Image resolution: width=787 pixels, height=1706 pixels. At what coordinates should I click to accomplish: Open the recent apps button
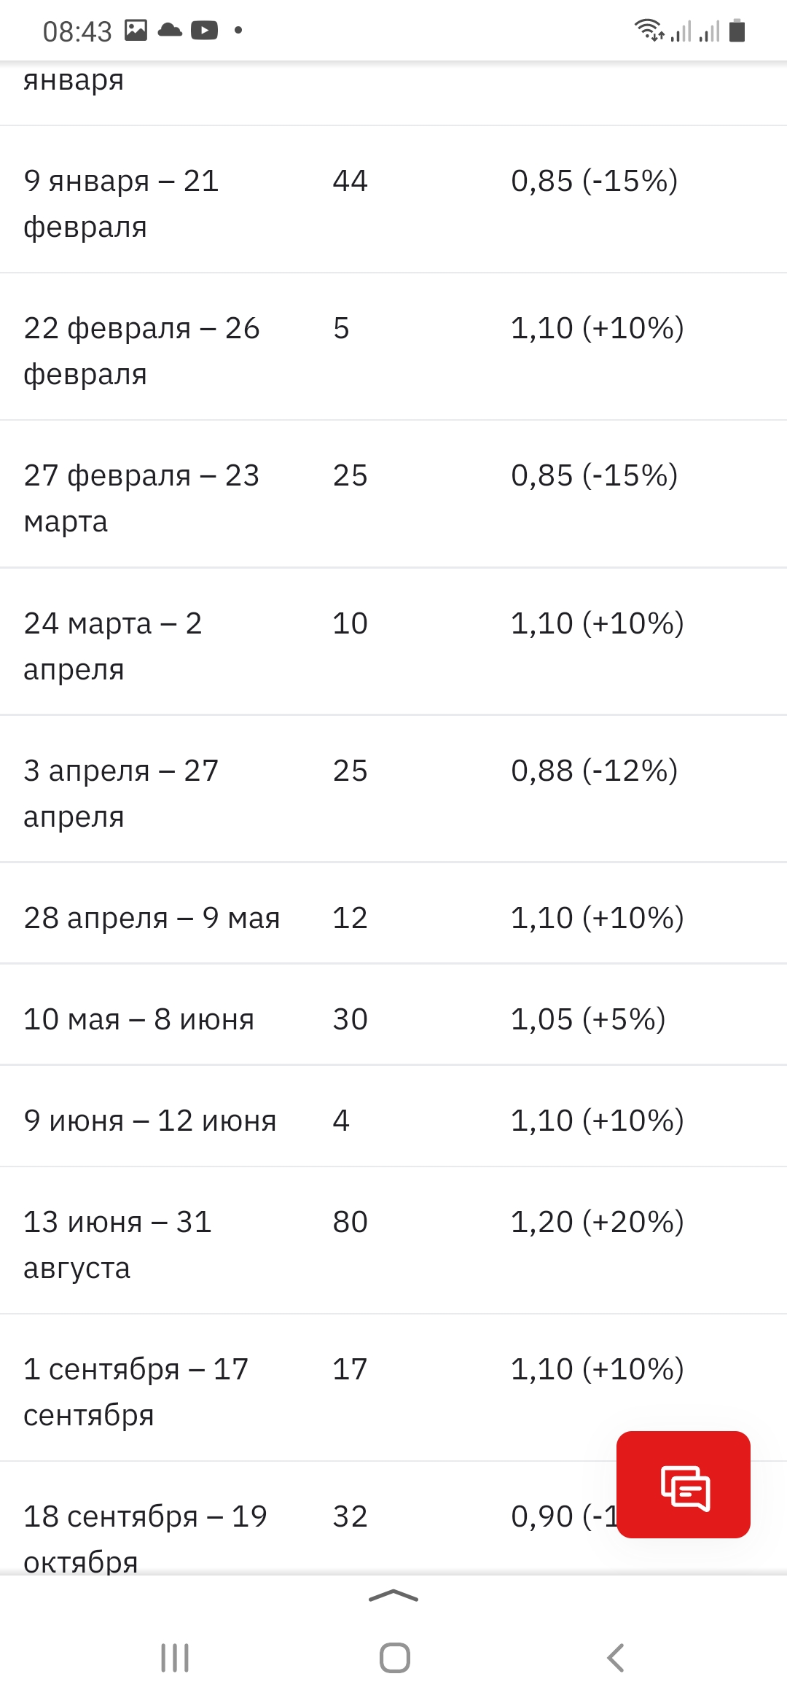[175, 1658]
